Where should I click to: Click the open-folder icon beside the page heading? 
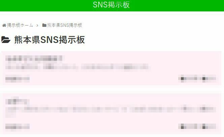(x=6, y=40)
